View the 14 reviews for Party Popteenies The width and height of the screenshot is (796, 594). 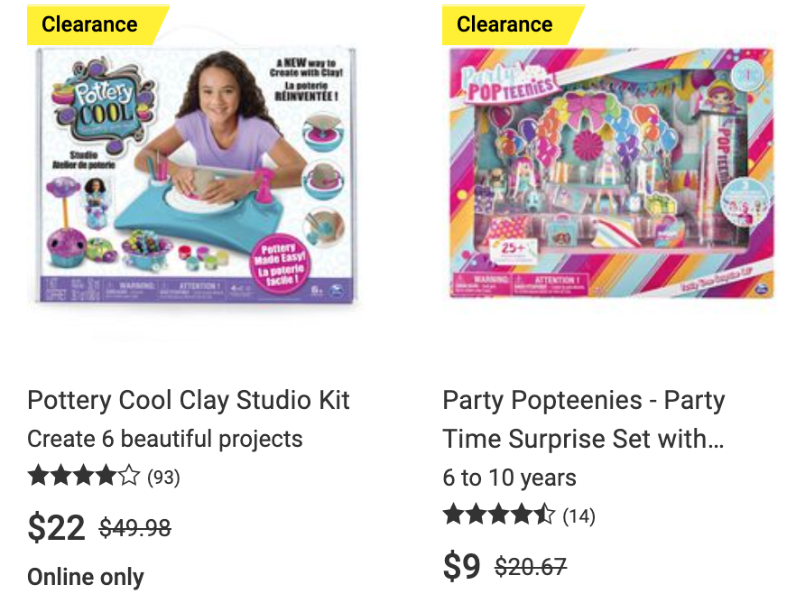coord(578,515)
